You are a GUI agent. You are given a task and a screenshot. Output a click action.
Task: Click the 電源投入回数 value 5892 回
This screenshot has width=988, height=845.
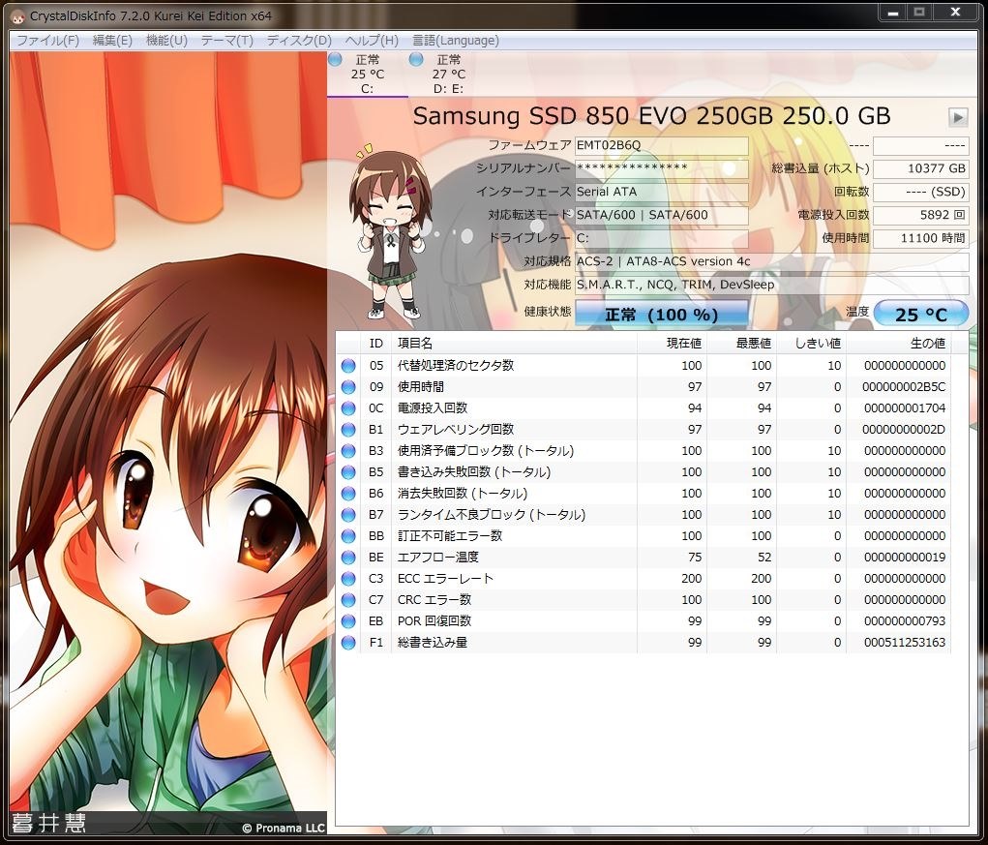pyautogui.click(x=921, y=215)
